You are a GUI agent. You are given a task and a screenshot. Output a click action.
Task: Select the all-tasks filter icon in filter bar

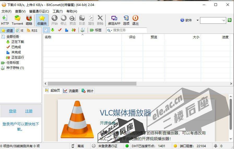[46, 30]
